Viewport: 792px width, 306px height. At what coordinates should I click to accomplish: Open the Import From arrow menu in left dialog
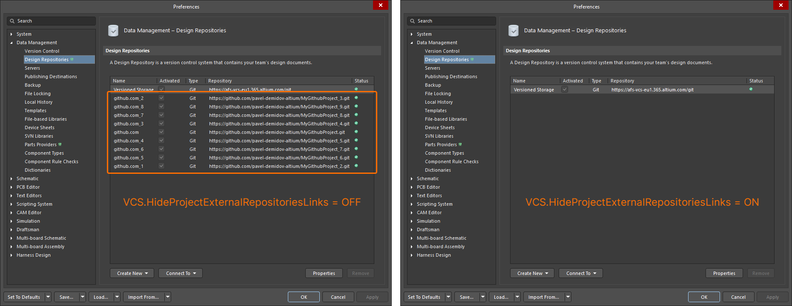tap(168, 297)
